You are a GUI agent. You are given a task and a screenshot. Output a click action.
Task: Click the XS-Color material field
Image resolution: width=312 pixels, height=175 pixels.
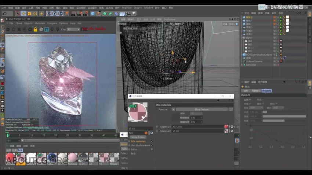(198, 127)
